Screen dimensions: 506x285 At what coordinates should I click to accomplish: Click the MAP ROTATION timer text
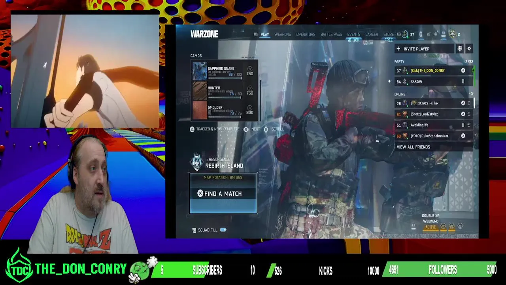pos(223,177)
